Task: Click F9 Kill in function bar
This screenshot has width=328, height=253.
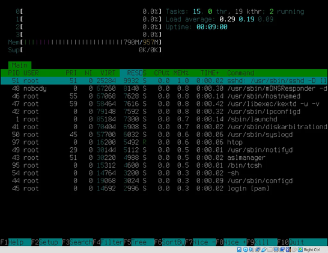Action: coord(262,242)
